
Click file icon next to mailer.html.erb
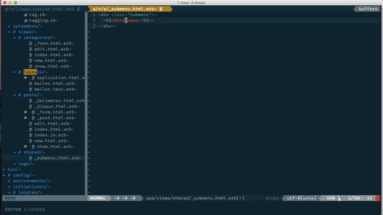point(31,84)
